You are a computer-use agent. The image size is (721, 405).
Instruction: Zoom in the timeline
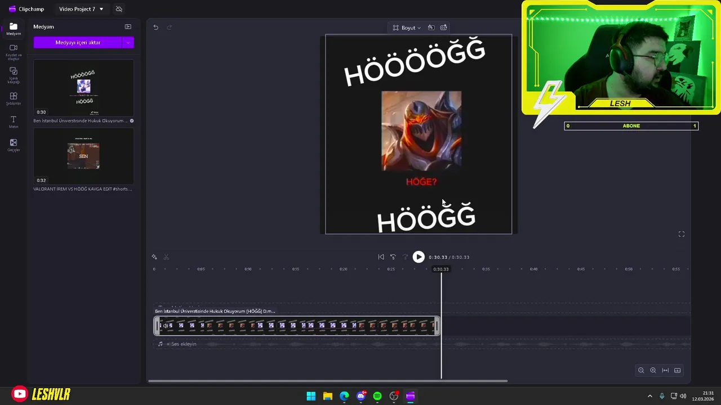point(653,370)
